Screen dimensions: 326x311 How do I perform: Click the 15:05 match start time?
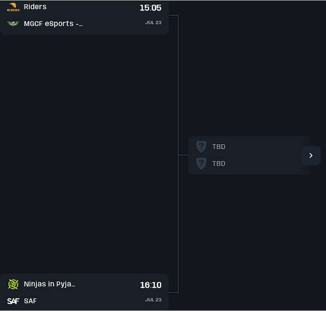coord(151,8)
